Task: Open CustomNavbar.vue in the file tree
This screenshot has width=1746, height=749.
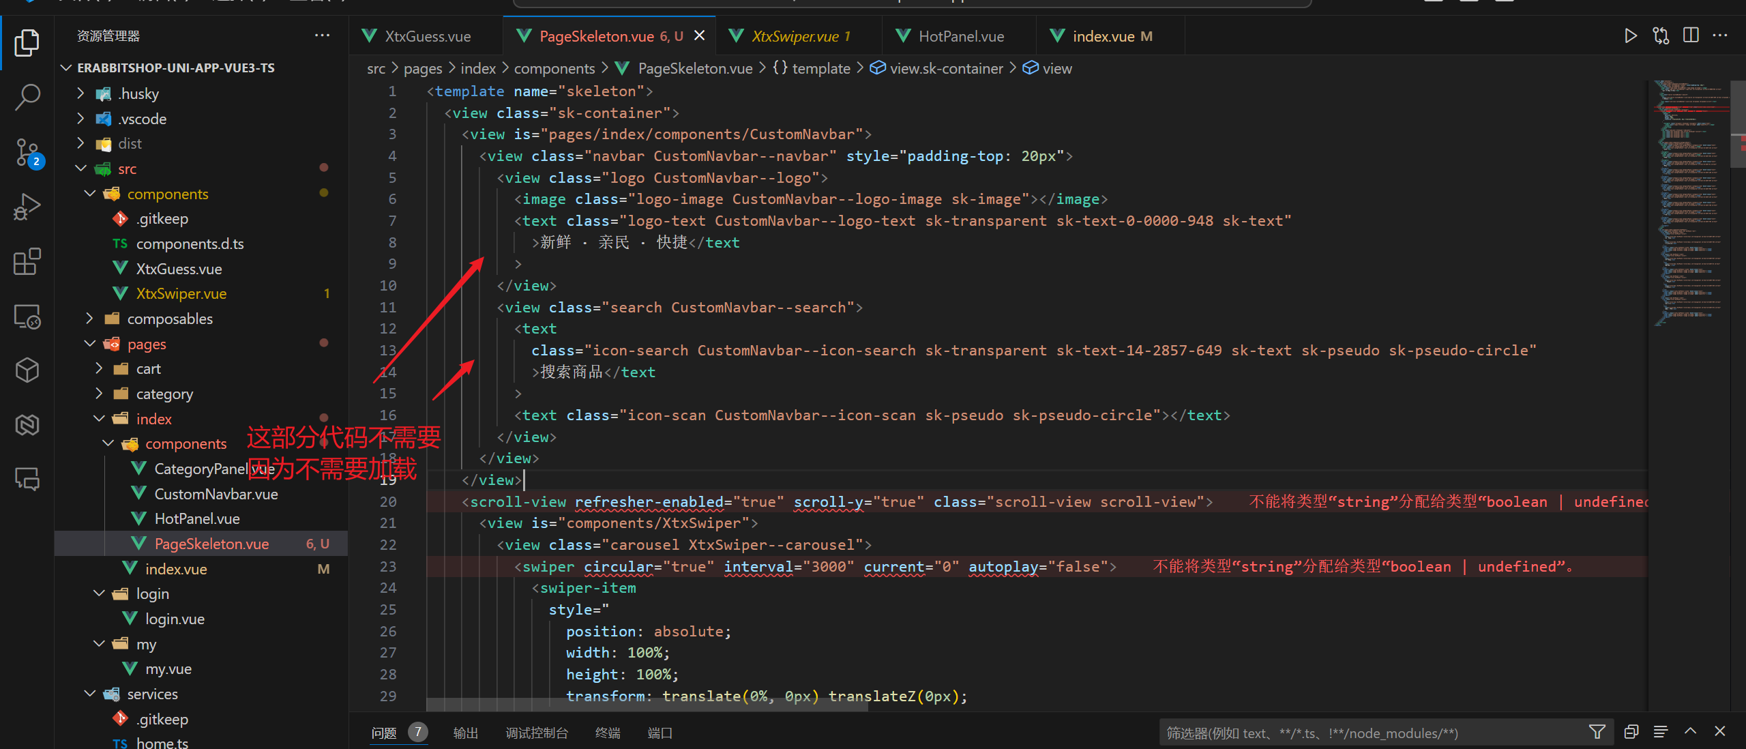Action: click(x=216, y=494)
